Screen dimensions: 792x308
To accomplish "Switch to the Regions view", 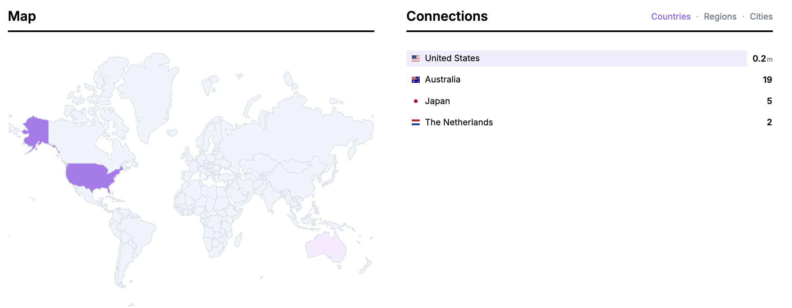I will [720, 17].
